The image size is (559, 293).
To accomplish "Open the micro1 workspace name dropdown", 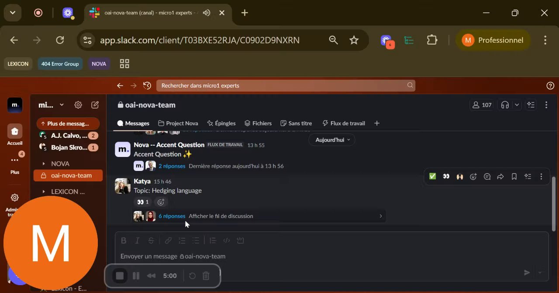I will click(x=51, y=105).
